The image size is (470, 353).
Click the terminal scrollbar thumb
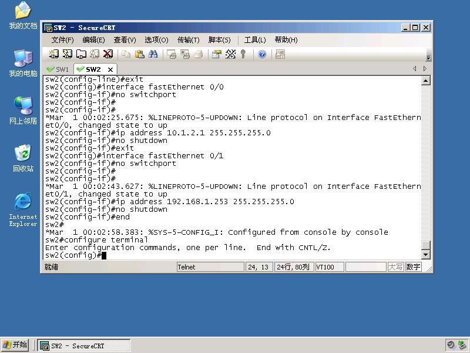[x=426, y=245]
